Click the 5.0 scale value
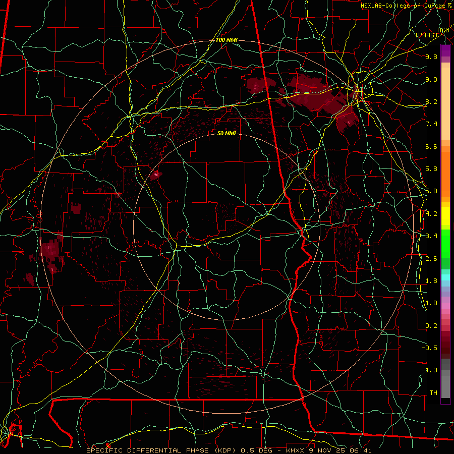Screen dimensions: 454x454 click(431, 191)
